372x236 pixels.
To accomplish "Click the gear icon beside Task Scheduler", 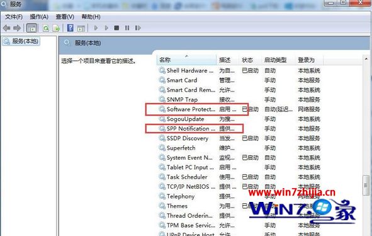I will [162, 177].
